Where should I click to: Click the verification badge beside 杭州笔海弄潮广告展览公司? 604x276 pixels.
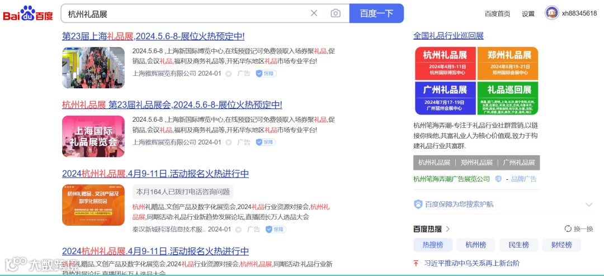tap(498, 179)
